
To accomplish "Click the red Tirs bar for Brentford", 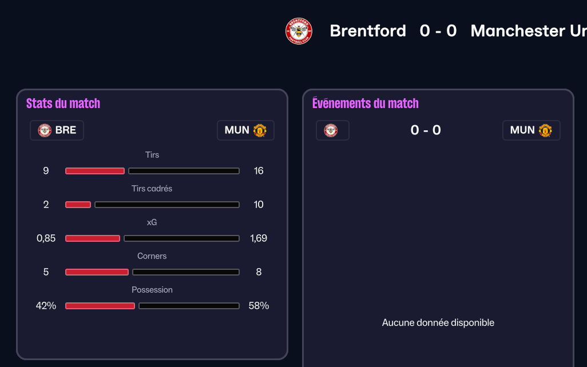I will click(x=95, y=171).
